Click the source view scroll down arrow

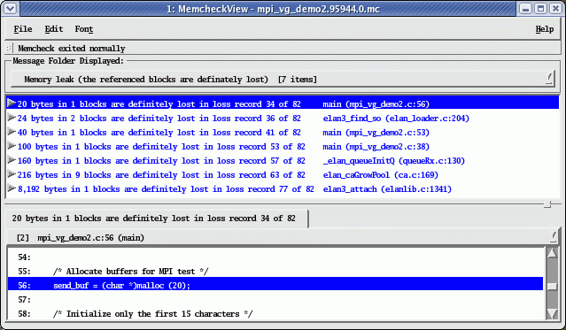552,313
